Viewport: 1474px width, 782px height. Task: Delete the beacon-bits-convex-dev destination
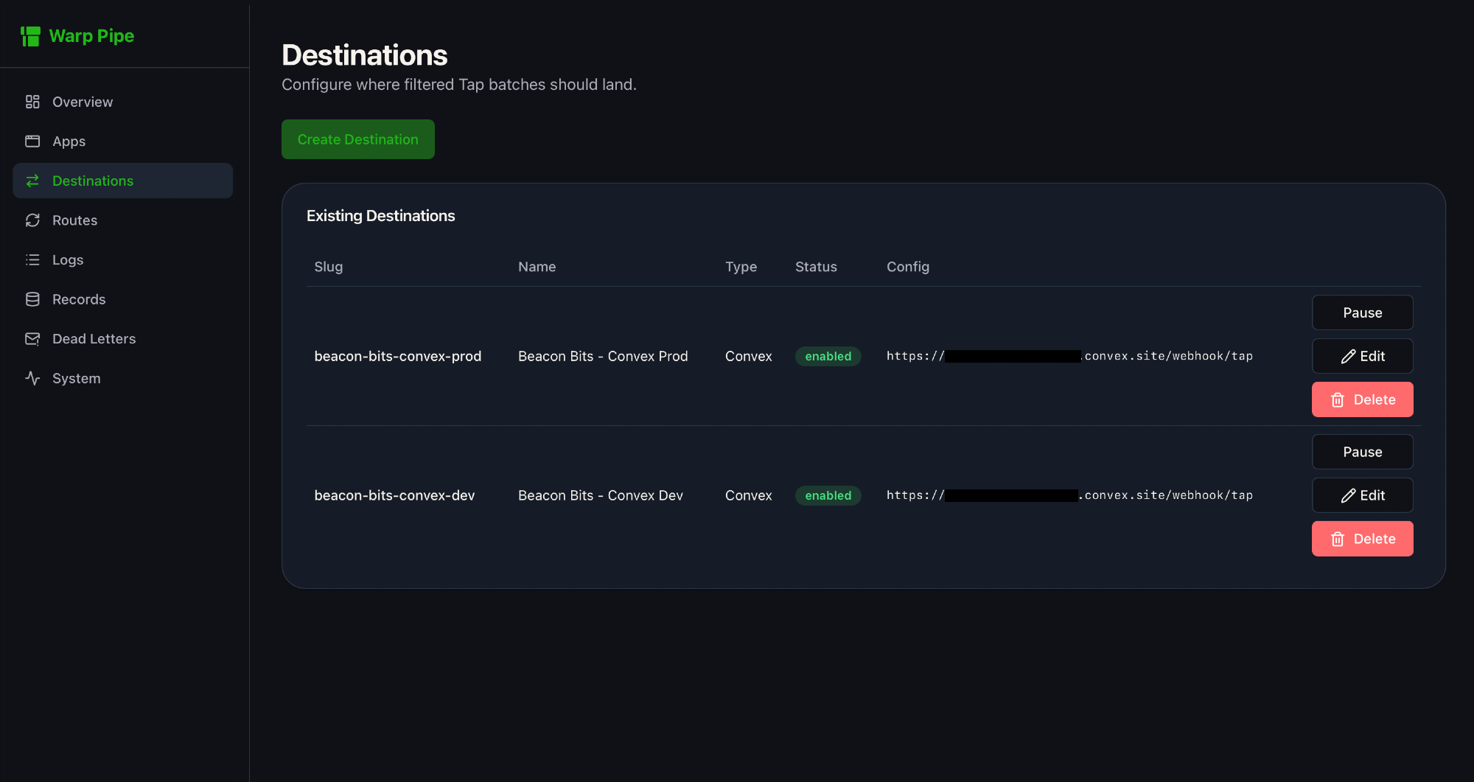[x=1362, y=539]
